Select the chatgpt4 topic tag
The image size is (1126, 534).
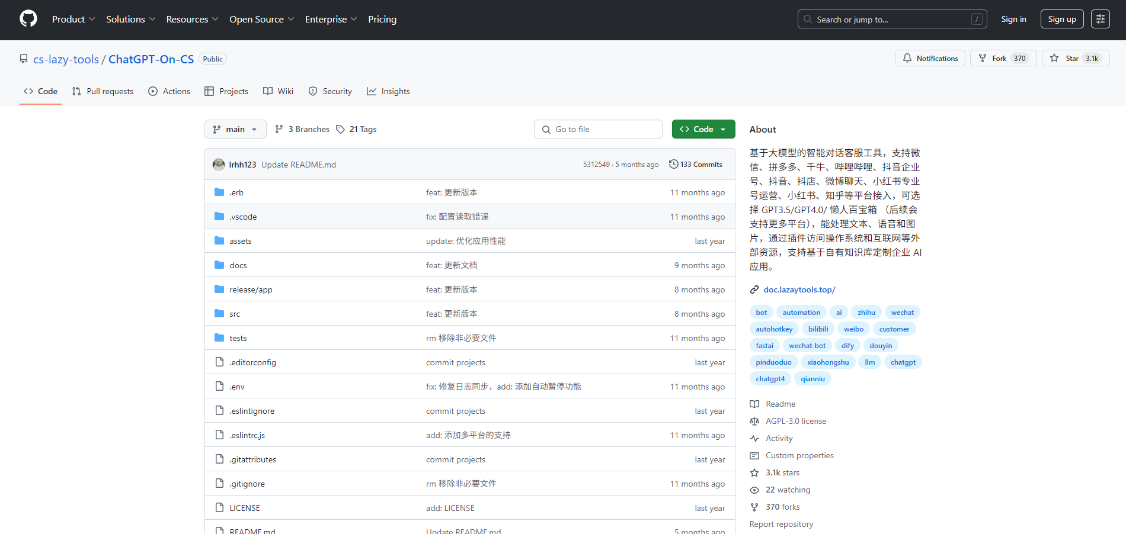[x=770, y=379]
